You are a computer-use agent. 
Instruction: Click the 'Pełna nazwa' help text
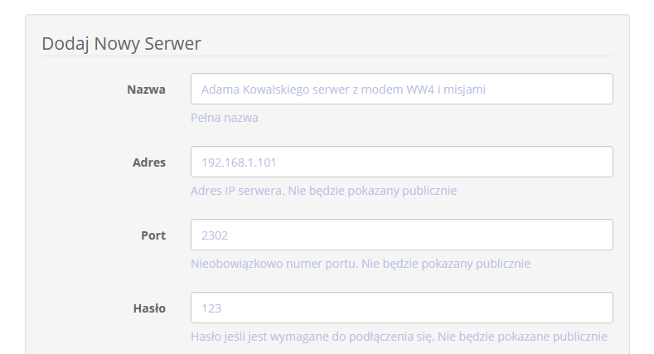pyautogui.click(x=225, y=118)
